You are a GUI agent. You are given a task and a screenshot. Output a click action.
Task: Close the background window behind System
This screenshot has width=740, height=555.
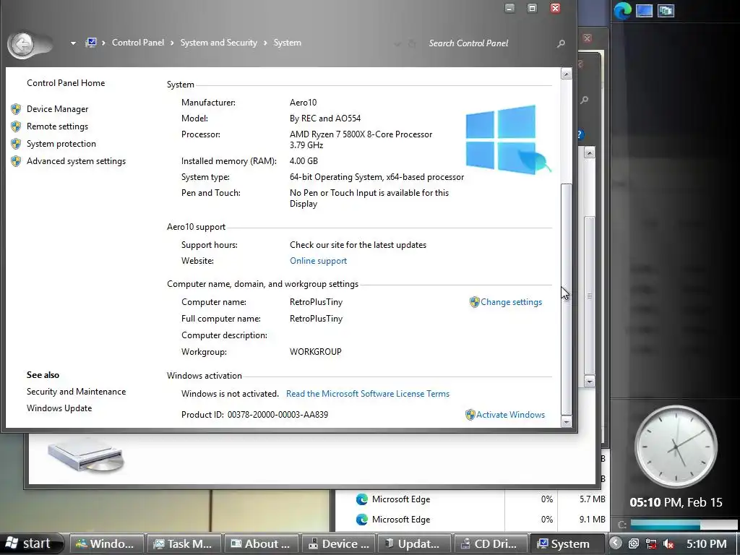[x=587, y=38]
